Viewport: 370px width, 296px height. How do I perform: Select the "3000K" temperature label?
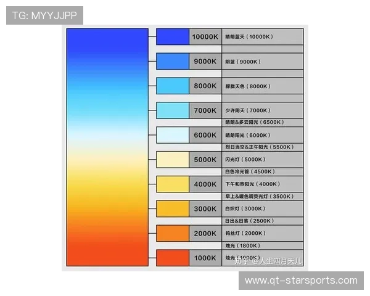[205, 208]
